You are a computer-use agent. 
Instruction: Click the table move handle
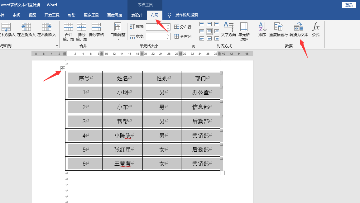pos(63,68)
